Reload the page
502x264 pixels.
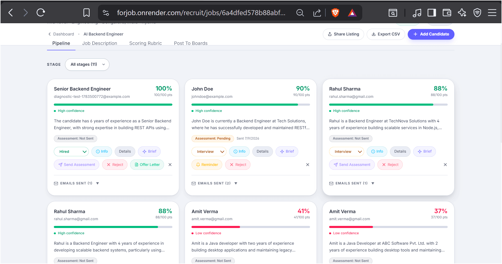41,13
